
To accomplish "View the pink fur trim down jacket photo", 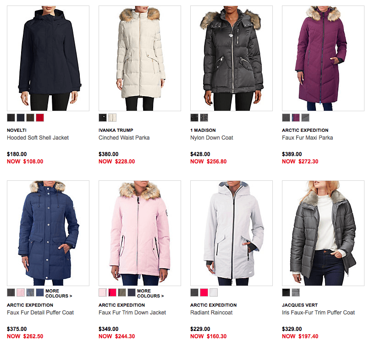I will point(140,233).
